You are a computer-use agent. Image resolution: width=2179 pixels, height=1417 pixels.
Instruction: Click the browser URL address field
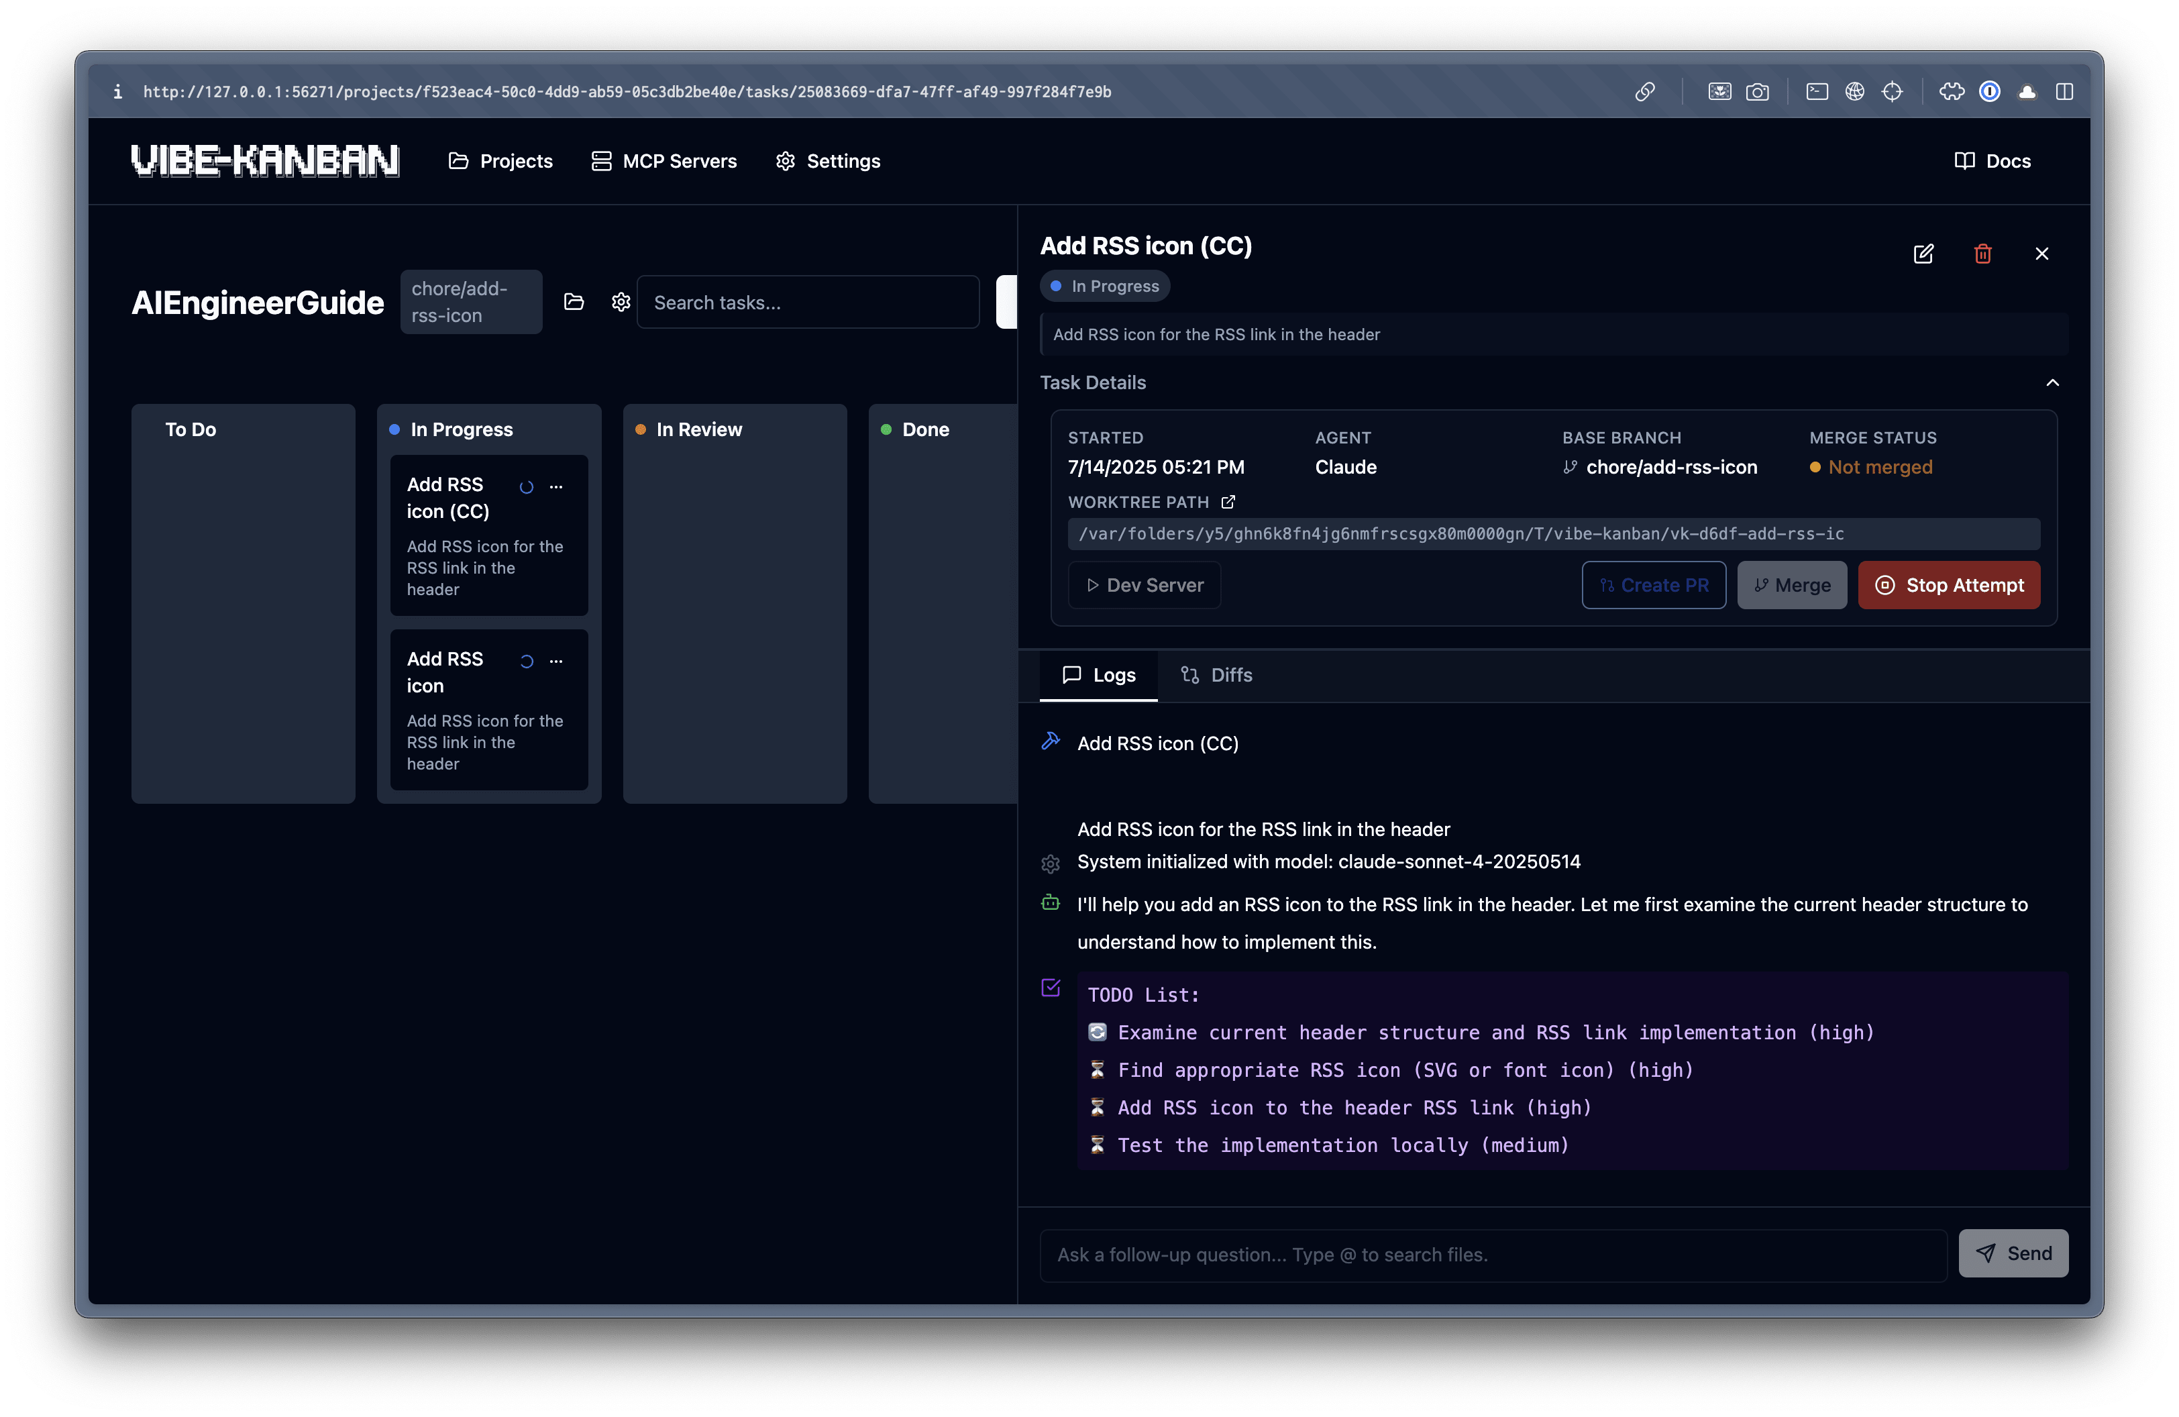(x=627, y=91)
